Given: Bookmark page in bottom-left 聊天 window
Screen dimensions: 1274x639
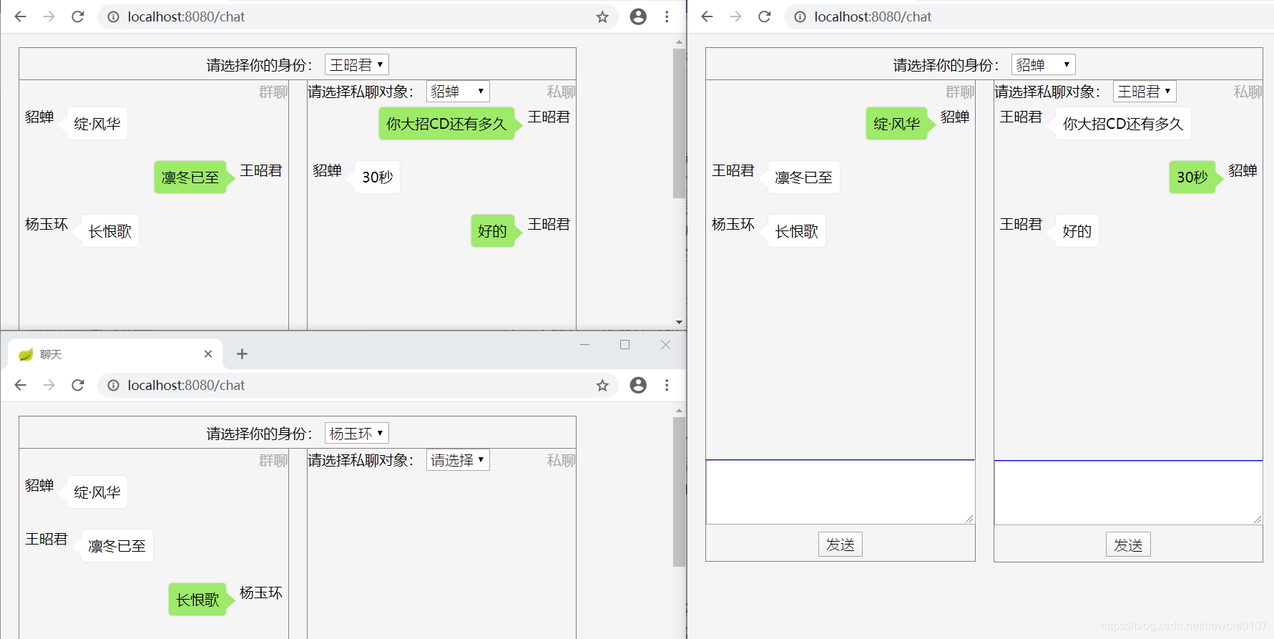Looking at the screenshot, I should tap(602, 385).
